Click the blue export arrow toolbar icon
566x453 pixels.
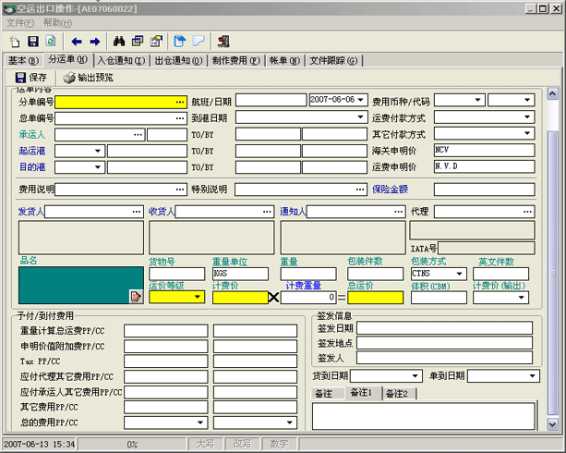[x=180, y=42]
